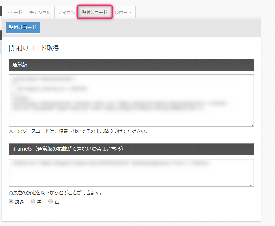Click the 通常版 section header bar
Screen dimensions: 275x226
131,65
